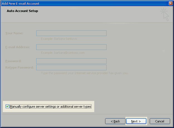Image resolution: width=174 pixels, height=128 pixels.
Task: Click the 'Example: Barbara Sankovic' hint text
Action: tap(59, 39)
